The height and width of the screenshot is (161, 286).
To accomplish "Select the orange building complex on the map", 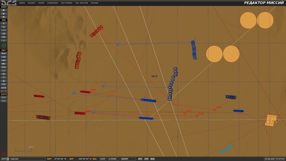I will pyautogui.click(x=271, y=120).
